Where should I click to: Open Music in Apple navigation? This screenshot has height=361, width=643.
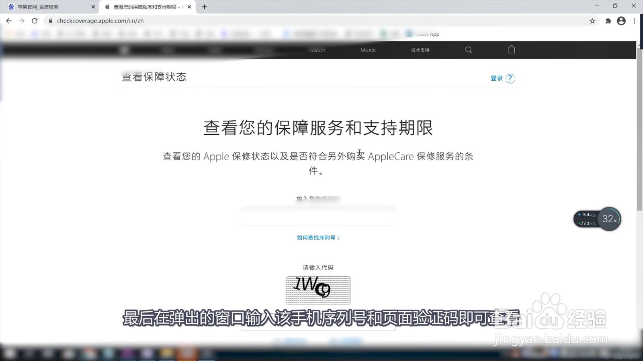click(x=368, y=50)
